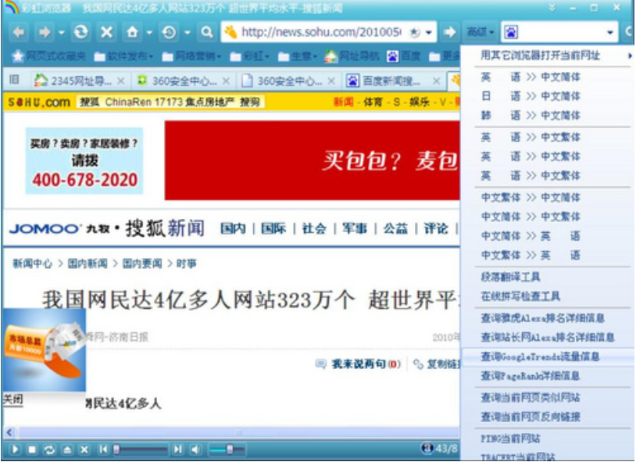Screen dimensions: 636x462
Task: Expand the history button dropdown arrow
Action: [x=187, y=32]
